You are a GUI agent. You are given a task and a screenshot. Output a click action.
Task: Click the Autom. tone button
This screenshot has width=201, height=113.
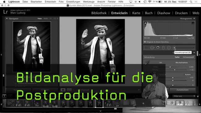[188, 75]
